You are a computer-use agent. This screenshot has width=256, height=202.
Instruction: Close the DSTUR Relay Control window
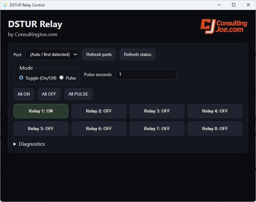(248, 5)
